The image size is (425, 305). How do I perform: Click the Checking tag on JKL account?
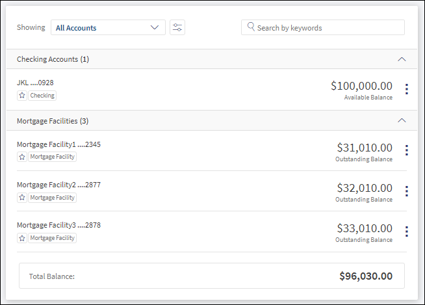[x=42, y=96]
